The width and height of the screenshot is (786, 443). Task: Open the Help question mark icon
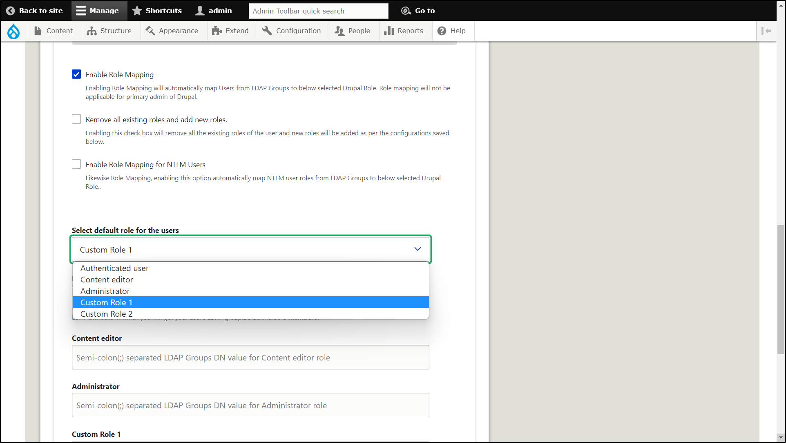pyautogui.click(x=442, y=31)
